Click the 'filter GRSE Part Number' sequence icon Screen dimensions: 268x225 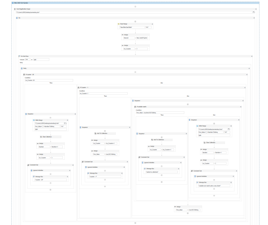13,3
